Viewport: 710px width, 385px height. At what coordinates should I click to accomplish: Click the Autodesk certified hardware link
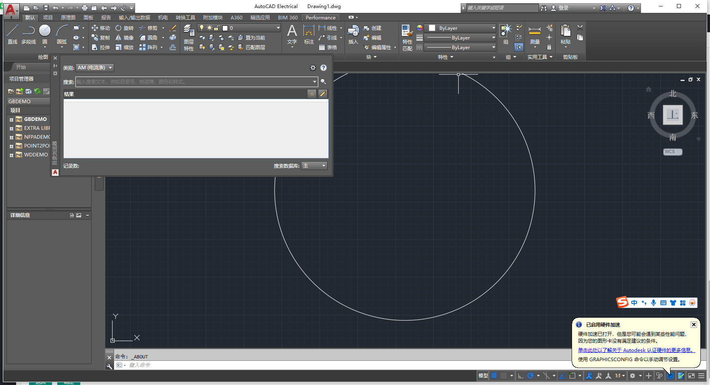(x=637, y=350)
